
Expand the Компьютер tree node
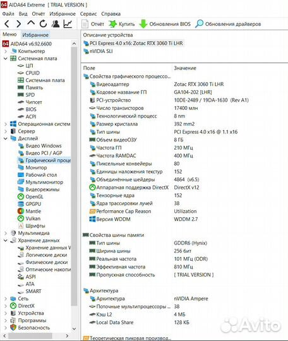pos(6,51)
